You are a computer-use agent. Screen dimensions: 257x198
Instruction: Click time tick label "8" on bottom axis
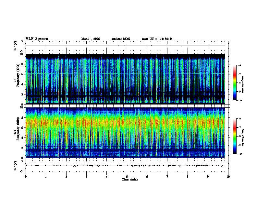[x=188, y=177]
